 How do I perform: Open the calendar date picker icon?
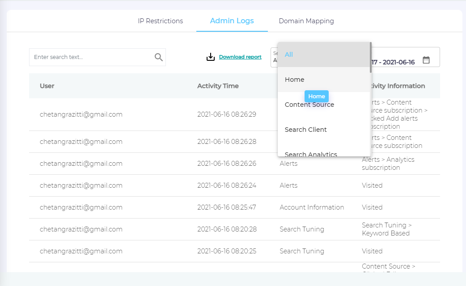pyautogui.click(x=426, y=60)
